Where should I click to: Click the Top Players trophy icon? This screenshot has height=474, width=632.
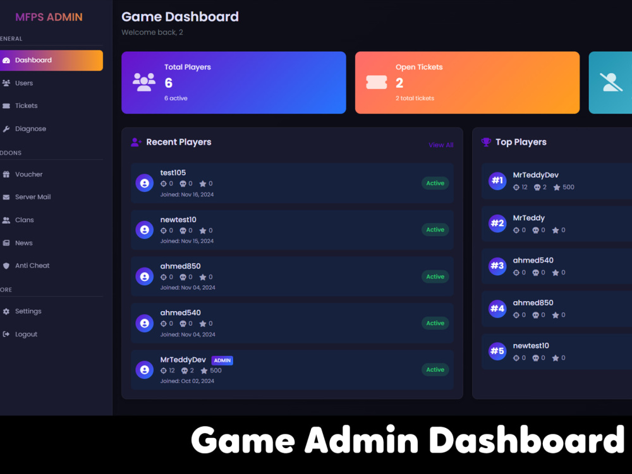pos(486,142)
